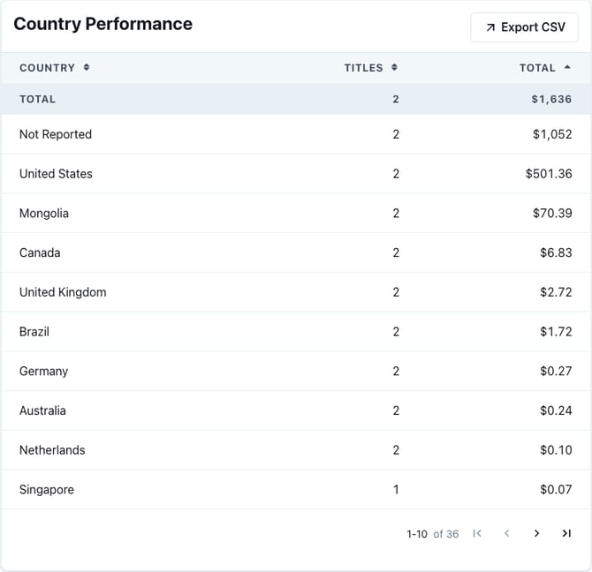Screen dimensions: 592x572
Task: Click the $0.27 Germany total
Action: pyautogui.click(x=556, y=372)
